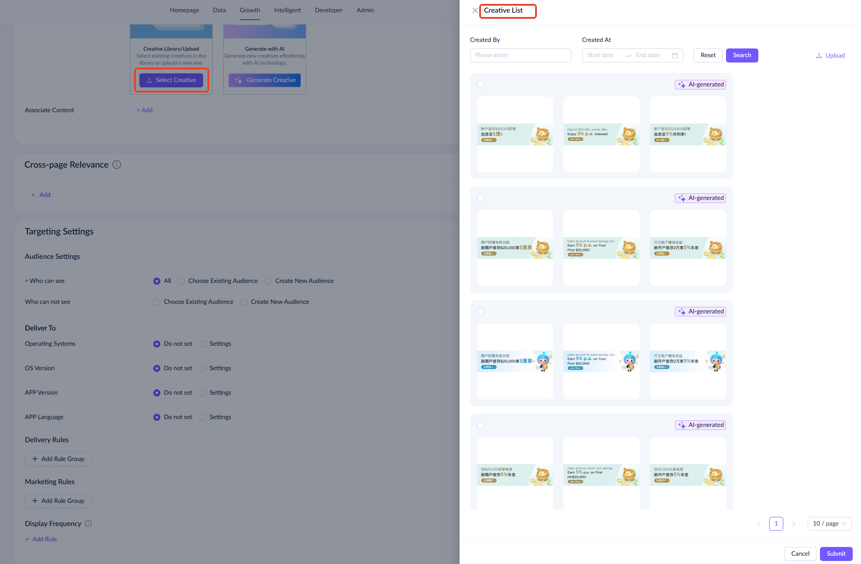
Task: Focus the Created By input field
Action: [x=520, y=55]
